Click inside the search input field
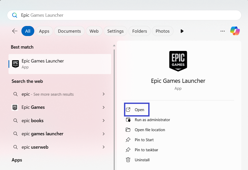The height and width of the screenshot is (170, 248). point(103,15)
